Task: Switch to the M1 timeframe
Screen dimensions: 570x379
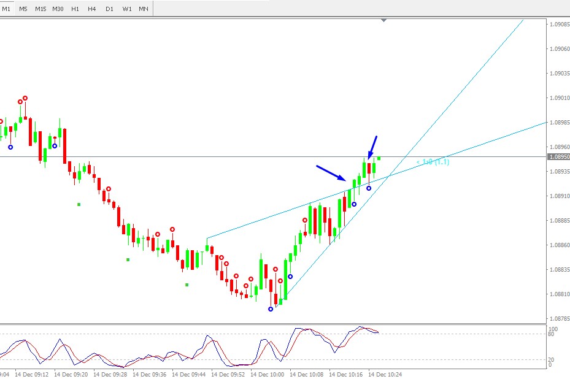Action: coord(6,9)
